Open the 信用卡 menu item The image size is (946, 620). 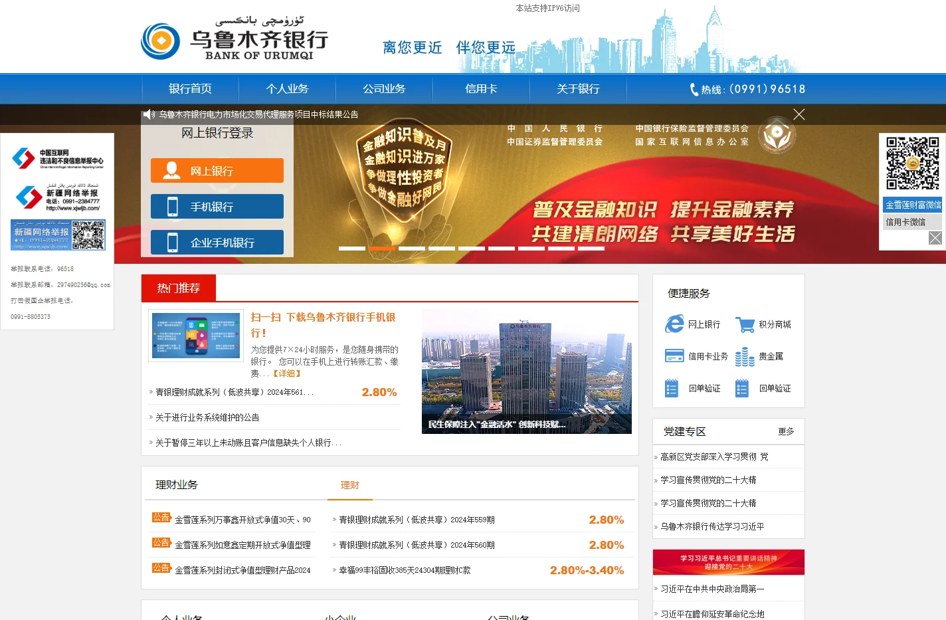[481, 89]
